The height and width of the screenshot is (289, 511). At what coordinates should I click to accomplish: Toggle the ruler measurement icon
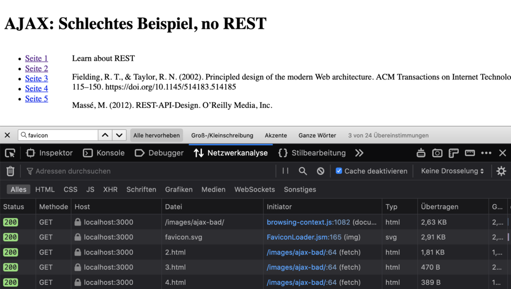click(x=470, y=153)
